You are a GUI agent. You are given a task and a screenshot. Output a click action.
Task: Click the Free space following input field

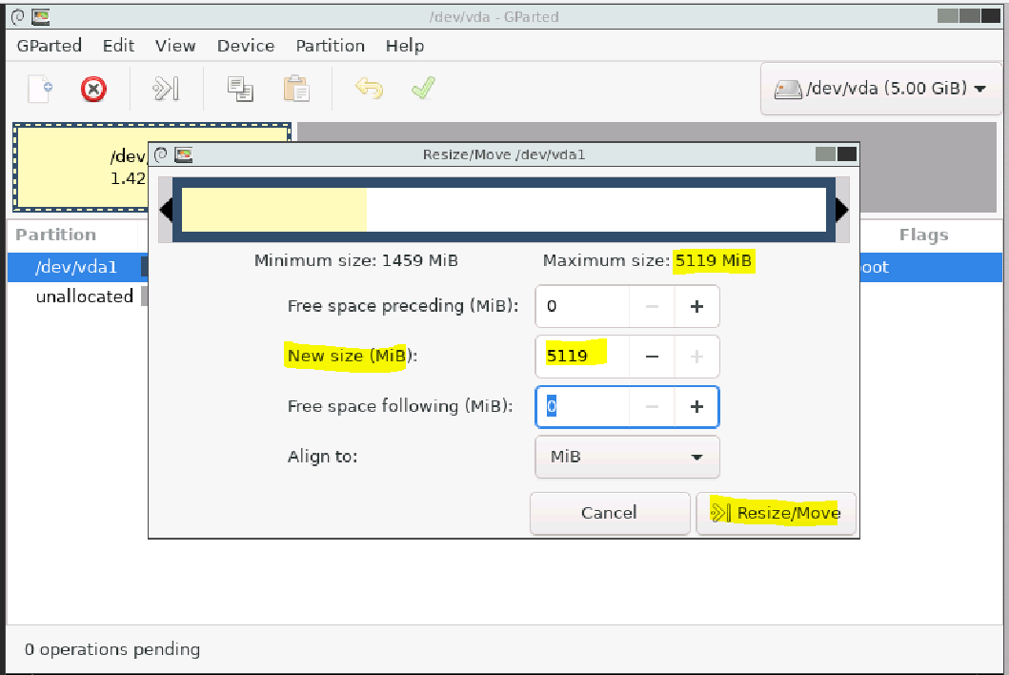tap(582, 406)
